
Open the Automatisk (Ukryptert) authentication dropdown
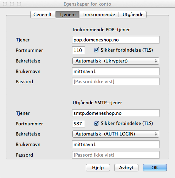coord(116,61)
